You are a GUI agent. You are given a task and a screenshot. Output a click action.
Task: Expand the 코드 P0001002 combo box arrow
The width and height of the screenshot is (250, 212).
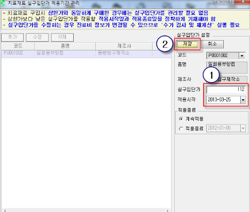pos(242,56)
